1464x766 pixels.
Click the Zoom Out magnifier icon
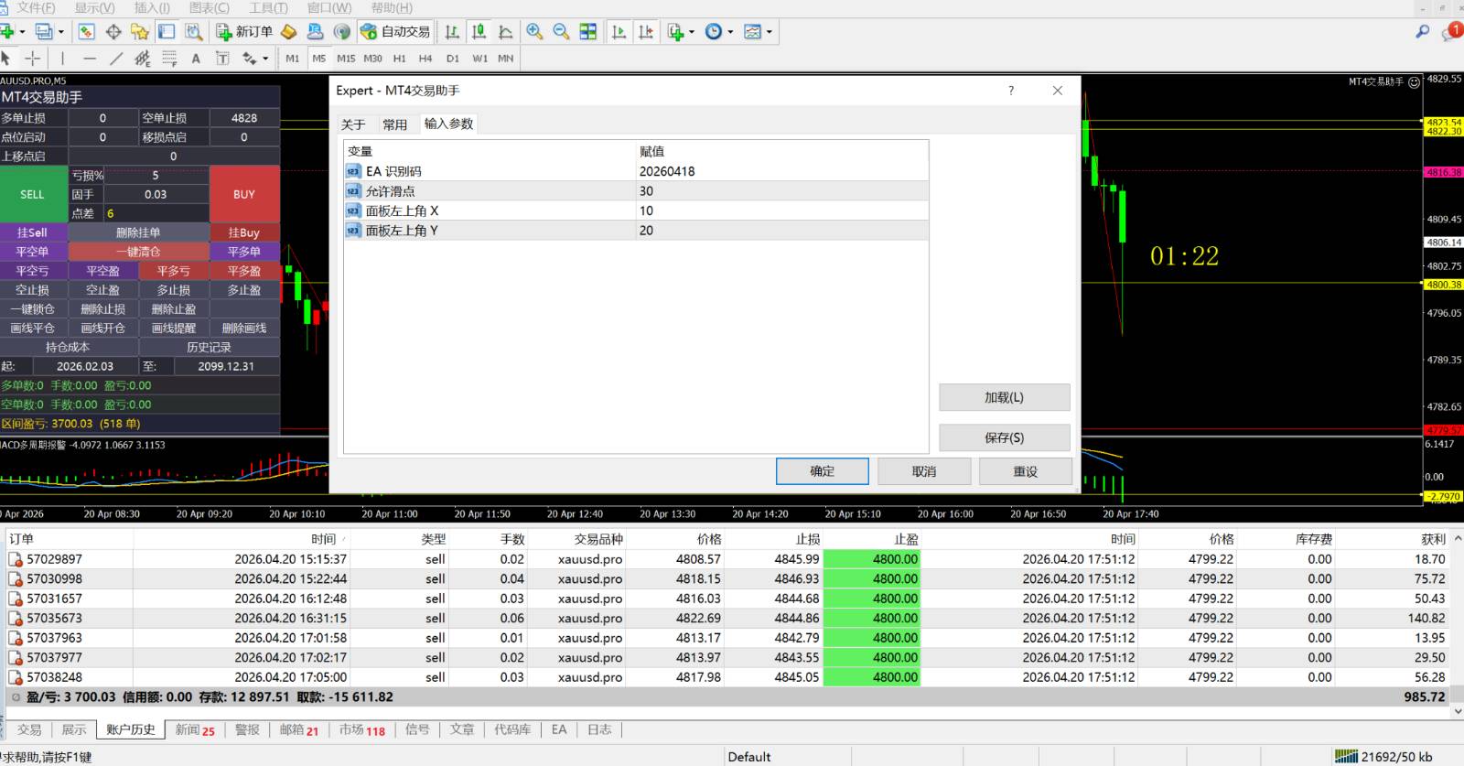tap(561, 32)
